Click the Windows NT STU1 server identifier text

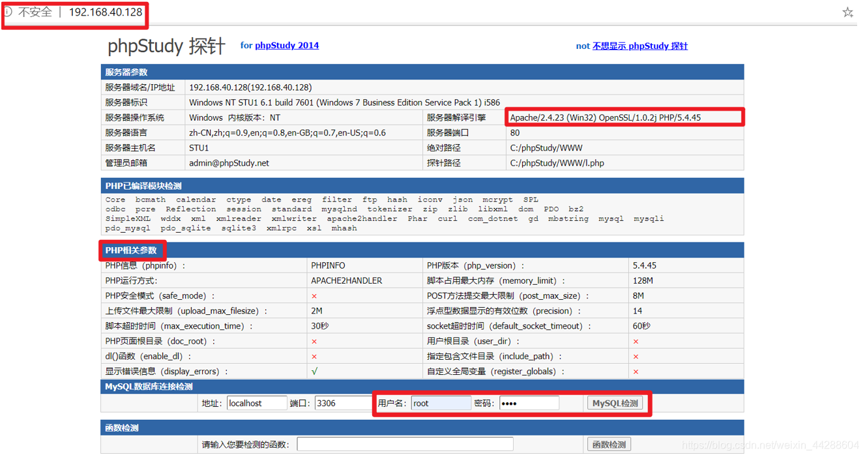tap(345, 102)
